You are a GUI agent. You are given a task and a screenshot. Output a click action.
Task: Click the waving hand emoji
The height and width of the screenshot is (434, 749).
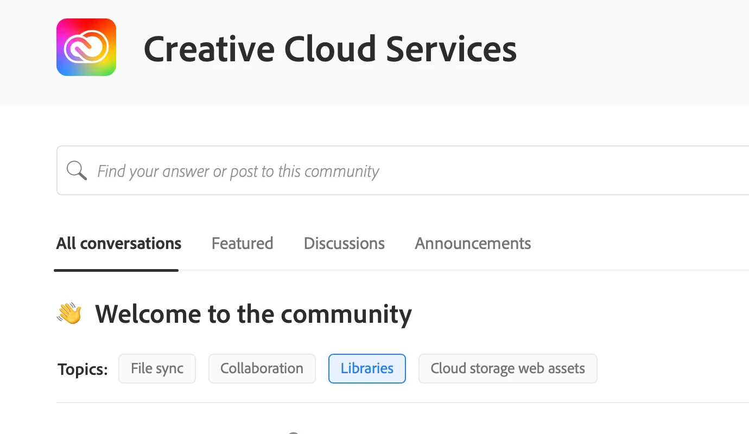coord(69,314)
